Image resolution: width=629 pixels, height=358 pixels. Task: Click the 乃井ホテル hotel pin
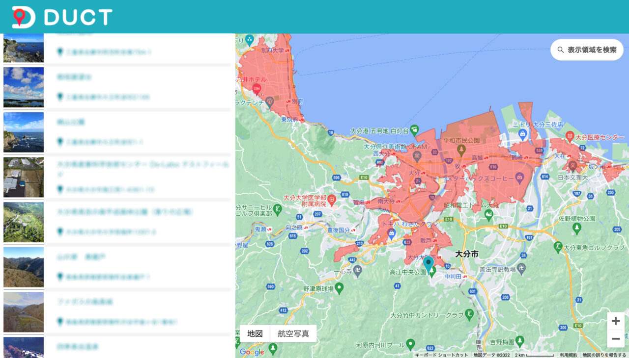[x=256, y=89]
